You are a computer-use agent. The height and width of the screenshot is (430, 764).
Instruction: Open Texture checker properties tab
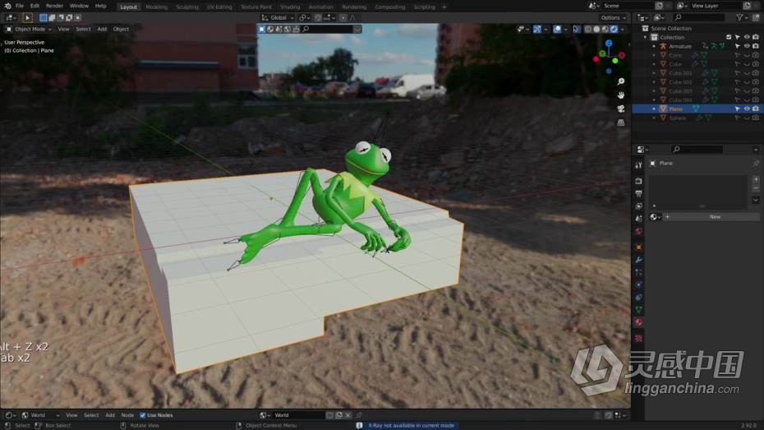(x=638, y=338)
